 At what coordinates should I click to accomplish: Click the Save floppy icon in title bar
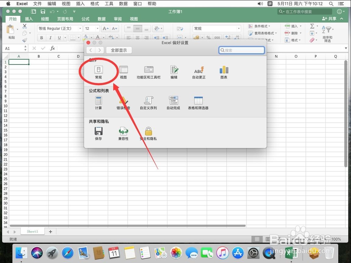pyautogui.click(x=43, y=12)
